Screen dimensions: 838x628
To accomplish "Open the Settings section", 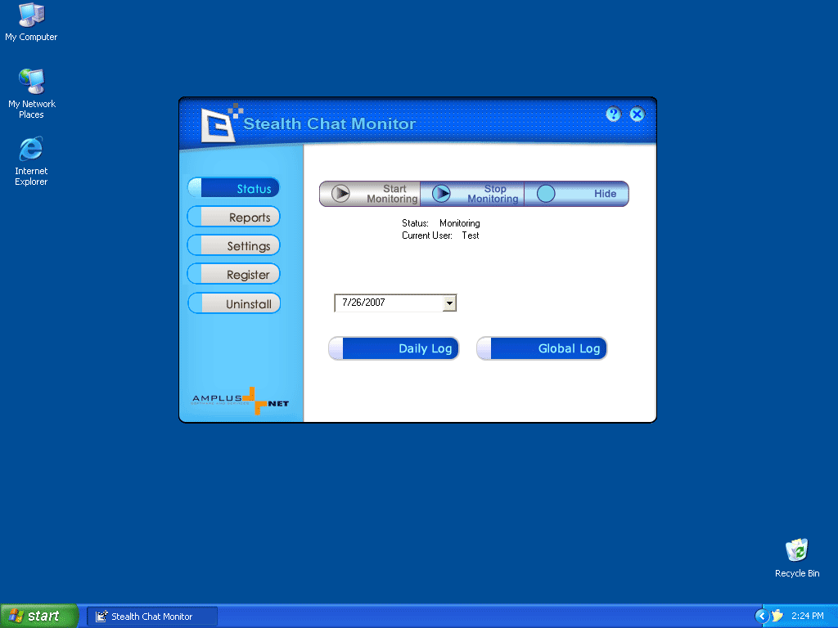I will click(x=234, y=246).
